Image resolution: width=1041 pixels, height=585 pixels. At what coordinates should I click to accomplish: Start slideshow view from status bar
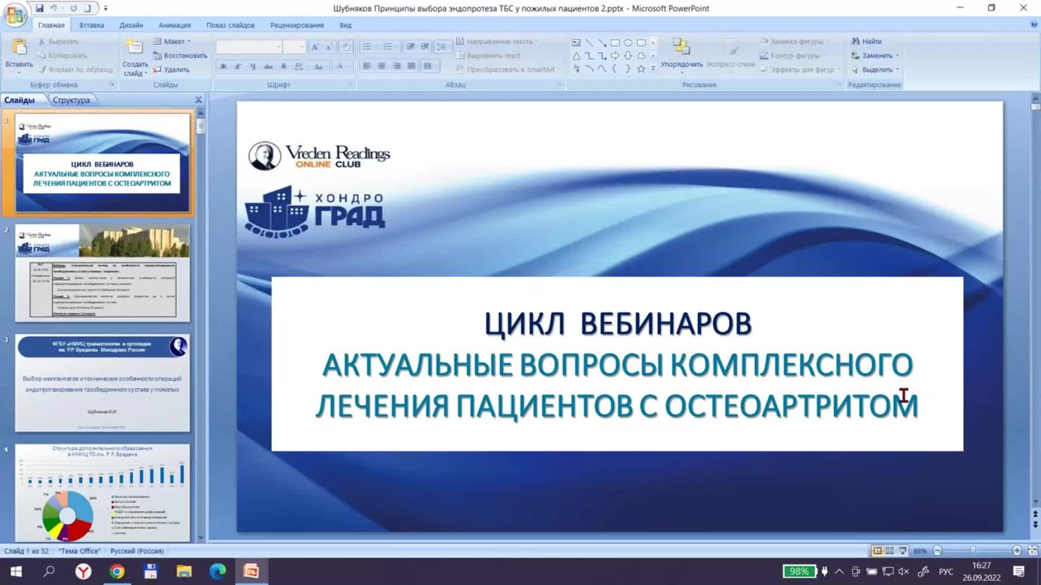pos(902,550)
